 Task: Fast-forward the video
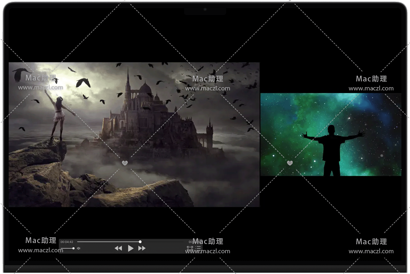coord(142,248)
